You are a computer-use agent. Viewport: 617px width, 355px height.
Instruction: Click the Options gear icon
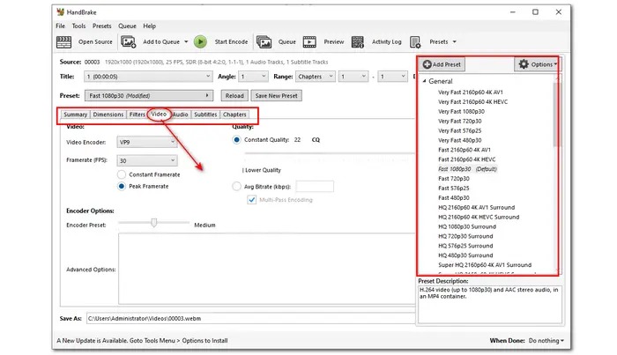[524, 64]
